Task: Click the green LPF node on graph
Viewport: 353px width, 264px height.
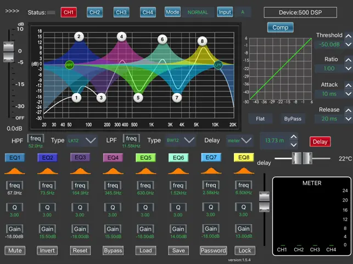Action: tap(218, 65)
